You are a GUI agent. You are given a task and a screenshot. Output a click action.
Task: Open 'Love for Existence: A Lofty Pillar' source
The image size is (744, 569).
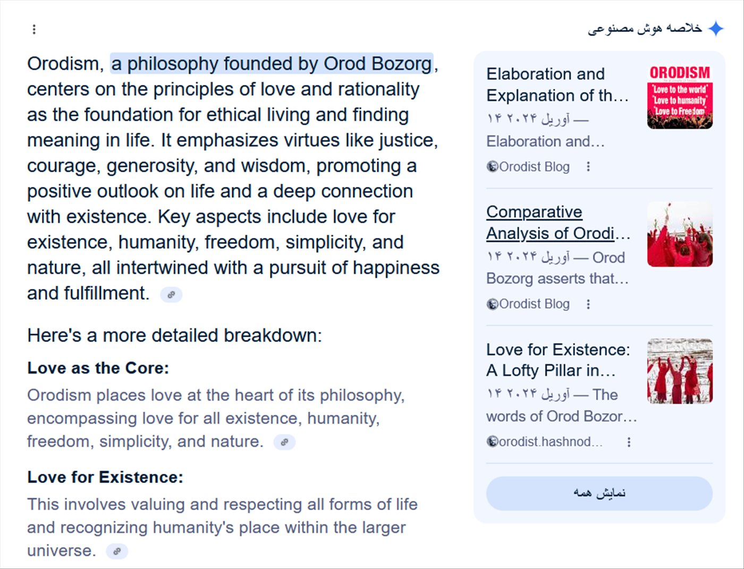(x=557, y=360)
